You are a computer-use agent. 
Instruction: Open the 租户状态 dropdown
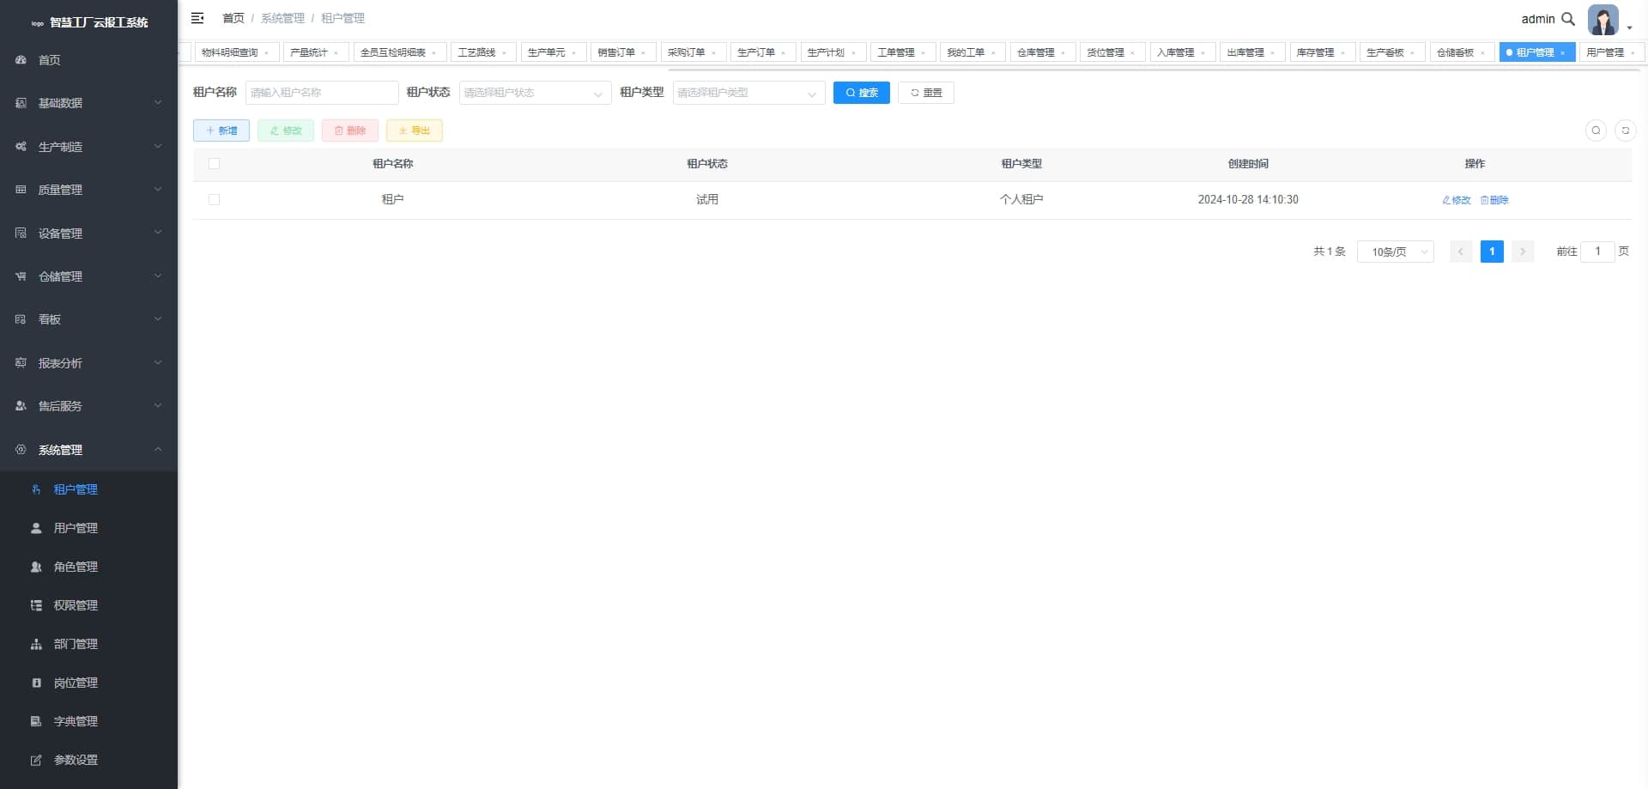(x=535, y=93)
